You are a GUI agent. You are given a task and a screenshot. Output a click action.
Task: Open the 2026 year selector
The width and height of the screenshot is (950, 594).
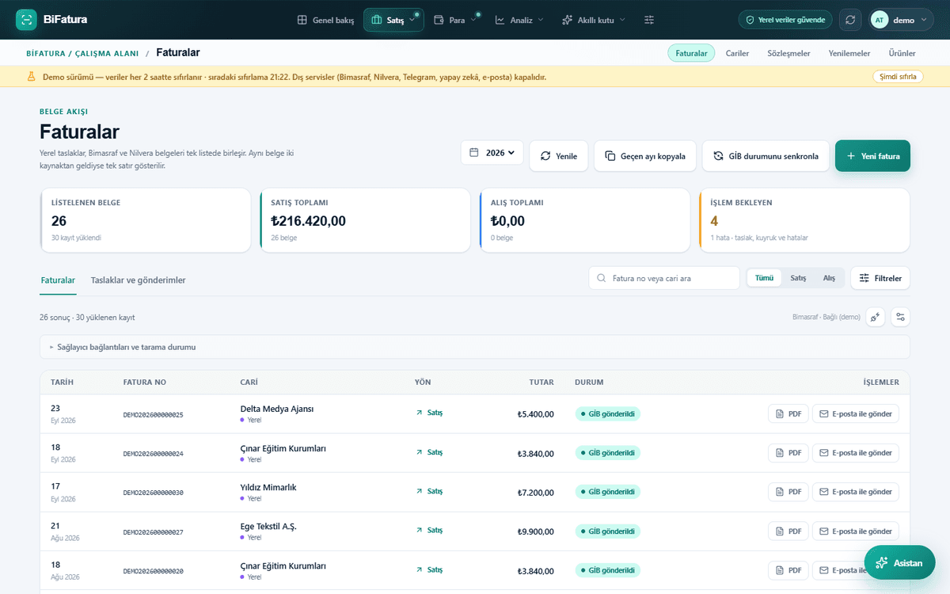coord(492,153)
